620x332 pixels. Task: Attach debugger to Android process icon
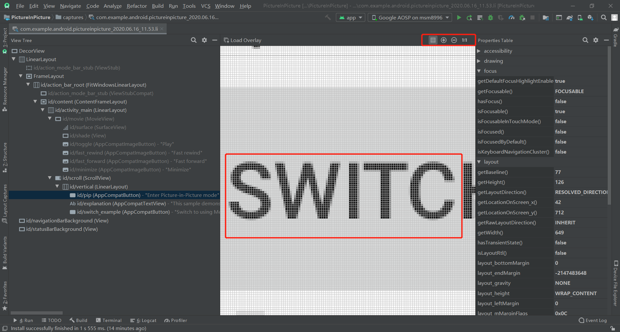click(x=522, y=17)
